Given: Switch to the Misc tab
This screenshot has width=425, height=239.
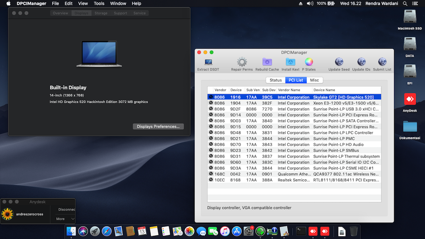Looking at the screenshot, I should pyautogui.click(x=314, y=80).
